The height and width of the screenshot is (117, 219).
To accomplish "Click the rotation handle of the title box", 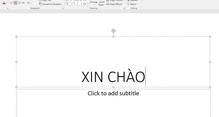I will click(x=114, y=31).
